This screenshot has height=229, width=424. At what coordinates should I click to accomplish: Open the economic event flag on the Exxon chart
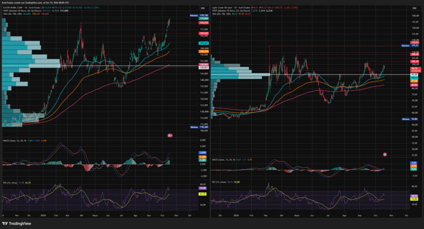[170, 135]
